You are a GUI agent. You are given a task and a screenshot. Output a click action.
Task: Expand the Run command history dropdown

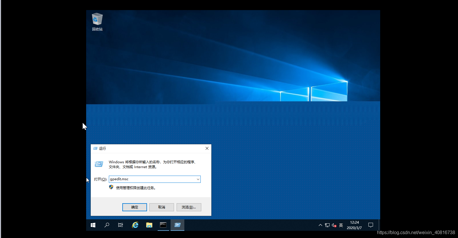(x=198, y=179)
